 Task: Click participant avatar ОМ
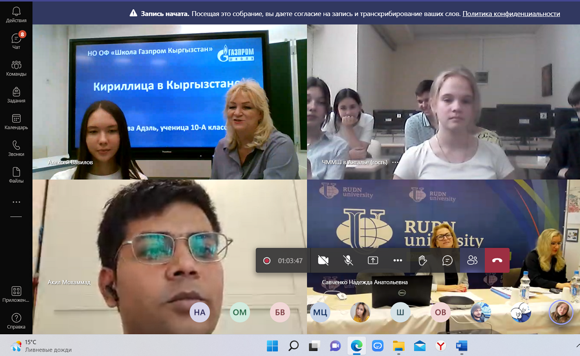[240, 312]
